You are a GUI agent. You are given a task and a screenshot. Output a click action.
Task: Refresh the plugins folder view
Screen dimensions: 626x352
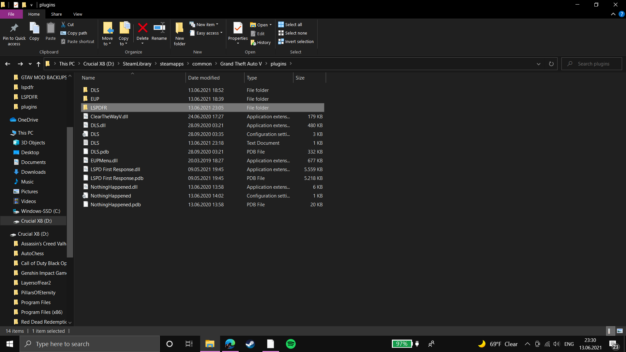[551, 64]
